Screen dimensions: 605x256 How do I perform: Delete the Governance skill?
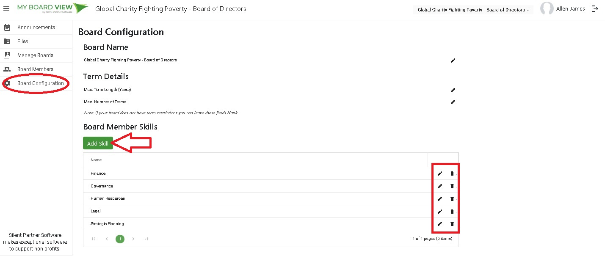pyautogui.click(x=452, y=186)
